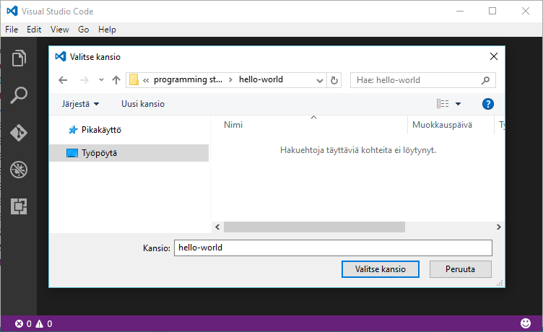Go up one folder level arrow

click(116, 80)
